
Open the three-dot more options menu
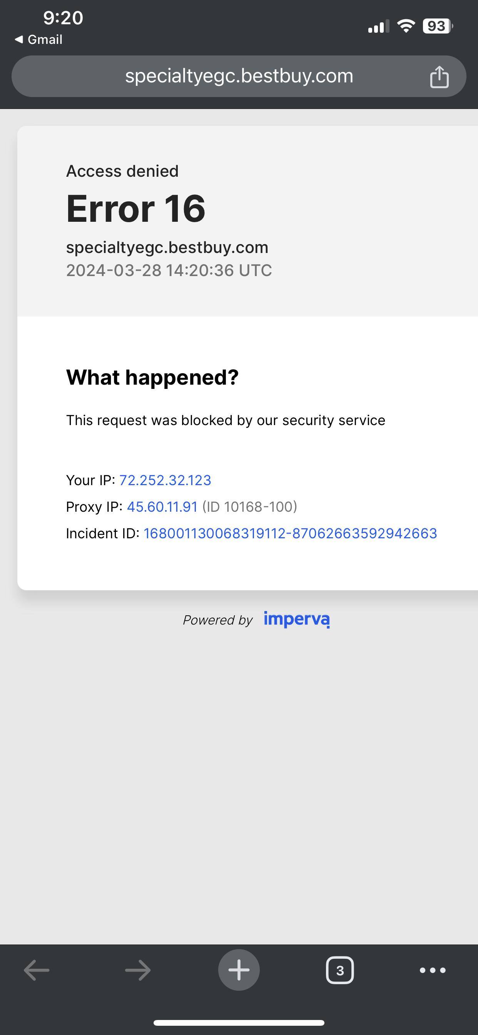433,970
